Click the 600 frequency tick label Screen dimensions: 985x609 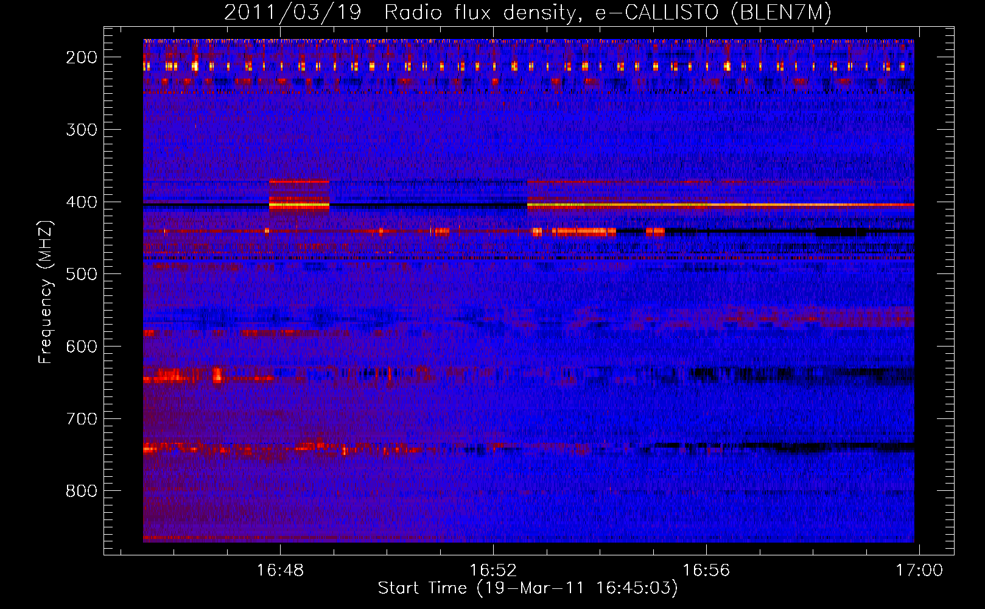coord(82,347)
